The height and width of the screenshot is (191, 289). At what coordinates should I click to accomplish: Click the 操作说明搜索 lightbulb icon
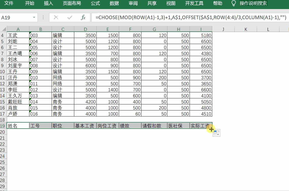pyautogui.click(x=234, y=4)
